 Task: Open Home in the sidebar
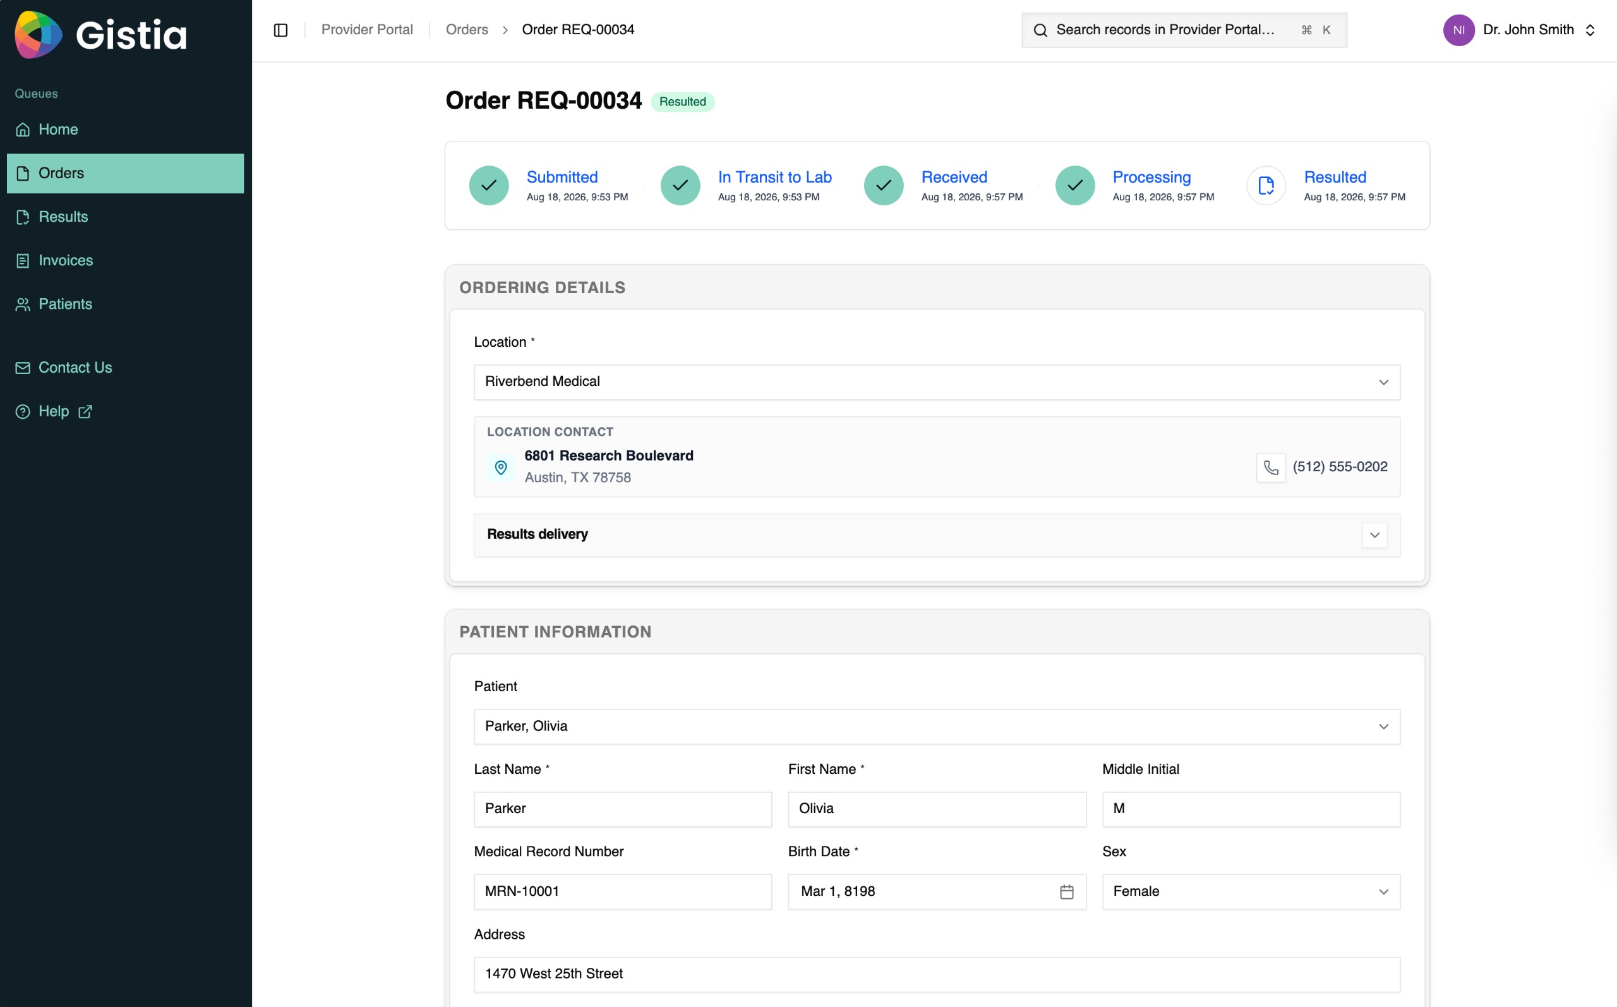coord(125,130)
